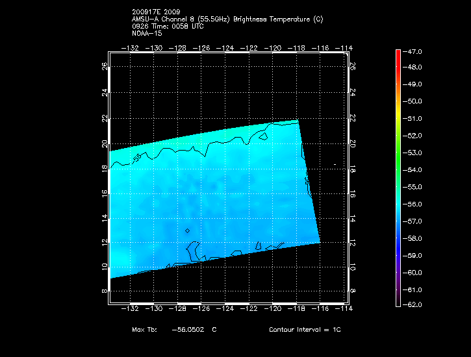Click the latitude 8 label on left axis
Screen dimensions: 471x357
point(103,291)
